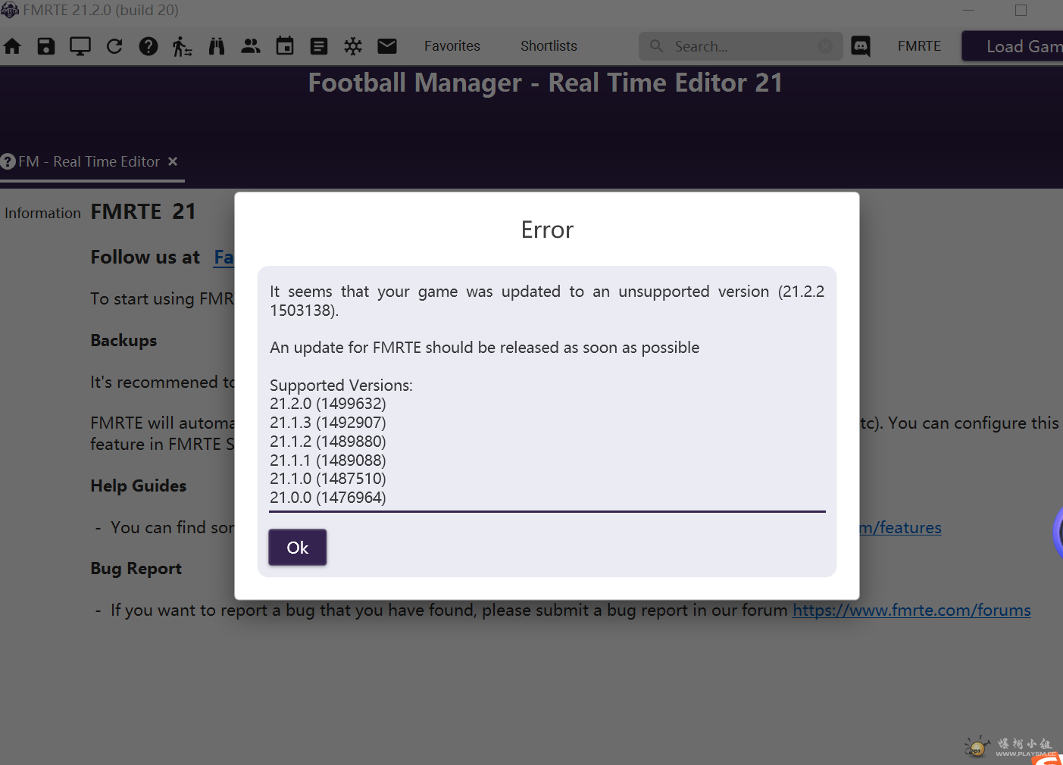Open the monitor screen icon

click(80, 46)
